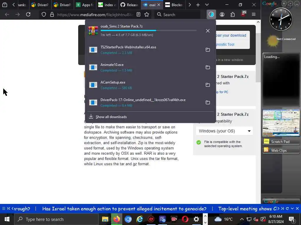Open containing folder for ACamSetup.exe
The width and height of the screenshot is (301, 225).
click(x=208, y=85)
